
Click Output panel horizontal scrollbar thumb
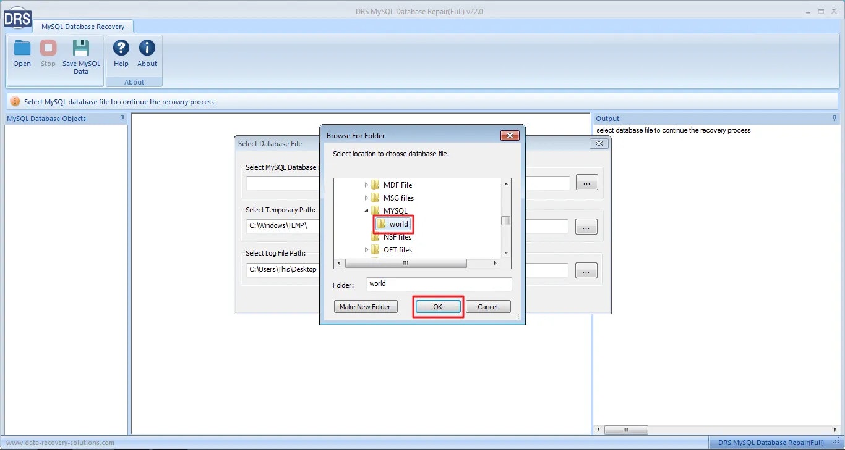626,430
